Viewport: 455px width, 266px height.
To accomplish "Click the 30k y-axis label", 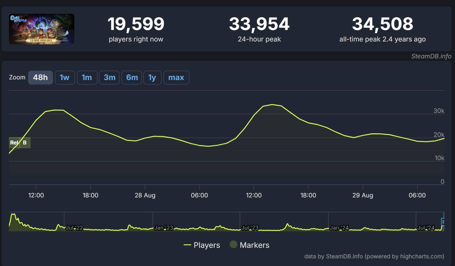I will [x=439, y=111].
